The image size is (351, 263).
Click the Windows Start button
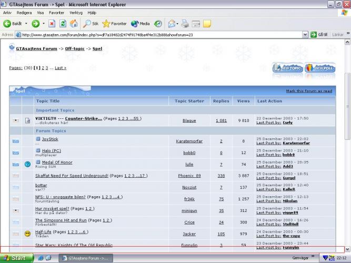coord(15,258)
